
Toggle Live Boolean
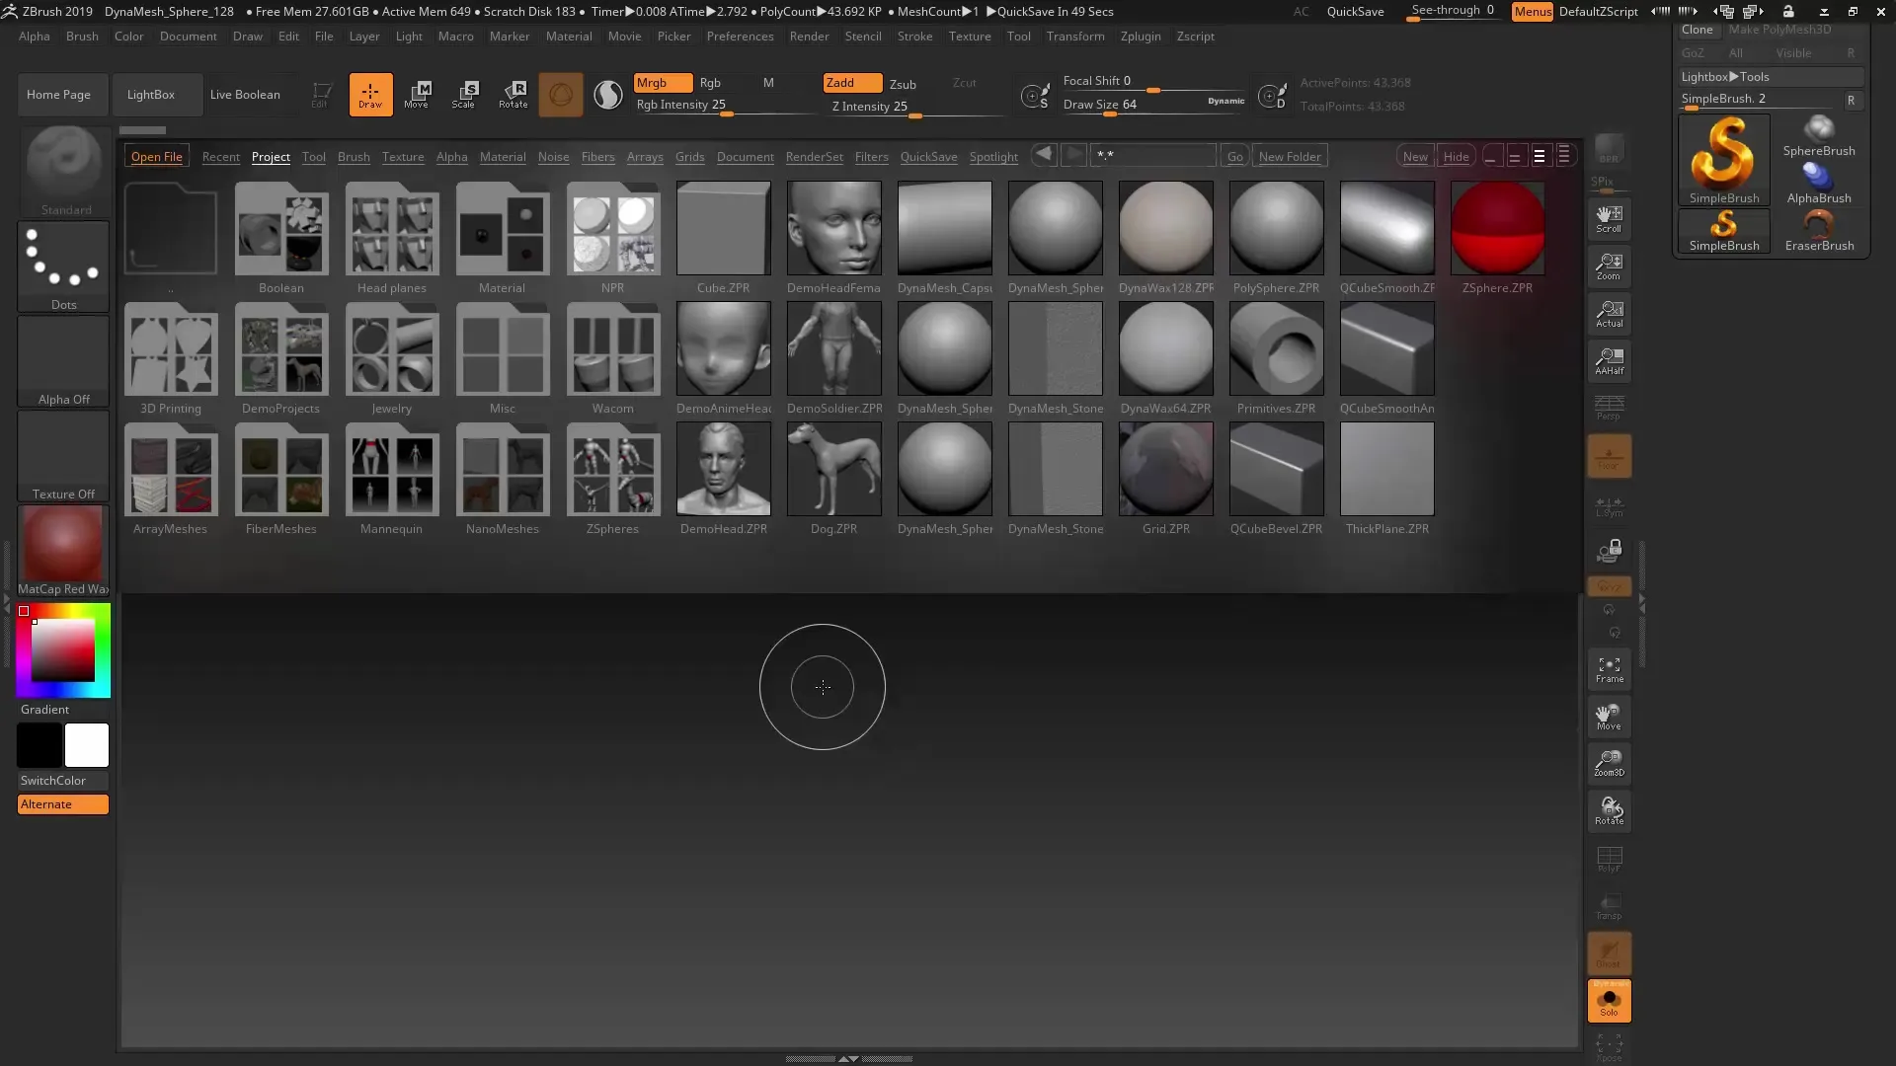[x=245, y=95]
